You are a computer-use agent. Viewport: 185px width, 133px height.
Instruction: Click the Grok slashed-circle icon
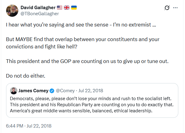(167, 8)
